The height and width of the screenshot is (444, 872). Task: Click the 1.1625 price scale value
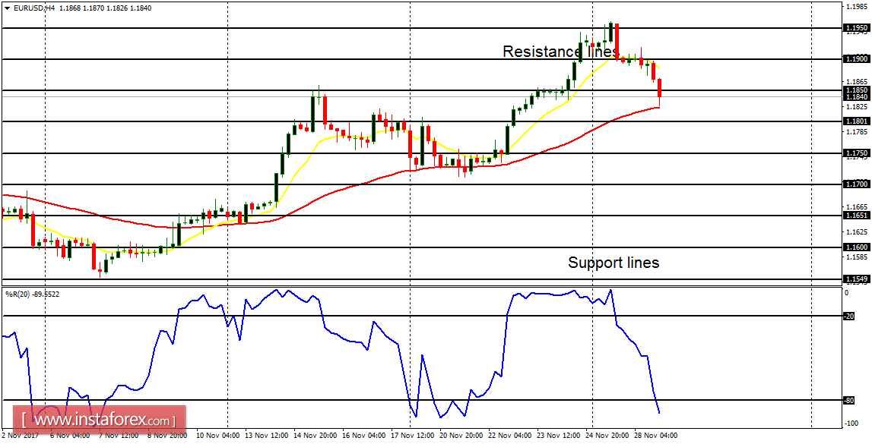pos(855,231)
